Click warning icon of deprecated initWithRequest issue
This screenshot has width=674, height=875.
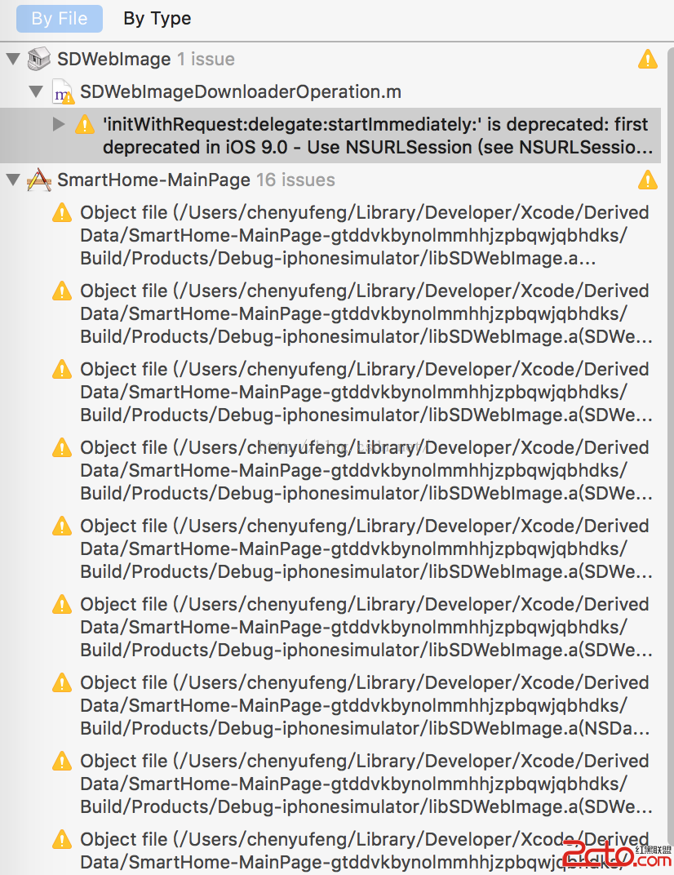(x=84, y=124)
